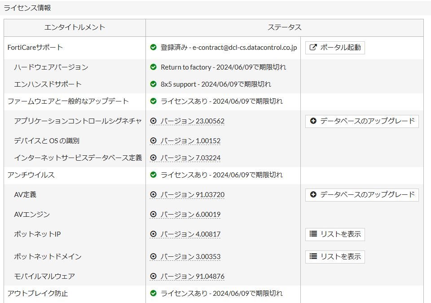The height and width of the screenshot is (303, 431).
Task: Click バージョン 3.00353 version text
Action: (190, 256)
